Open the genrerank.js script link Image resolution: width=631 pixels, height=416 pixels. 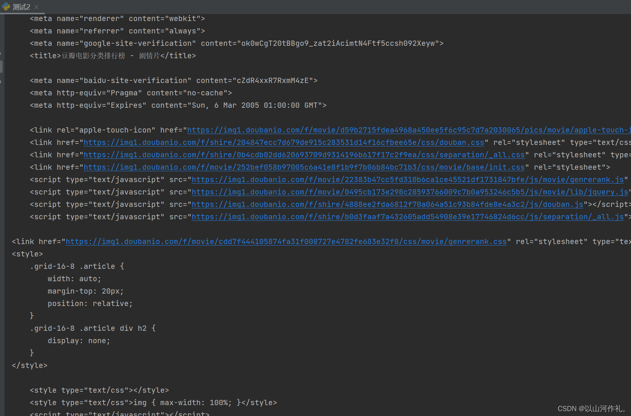pos(408,180)
